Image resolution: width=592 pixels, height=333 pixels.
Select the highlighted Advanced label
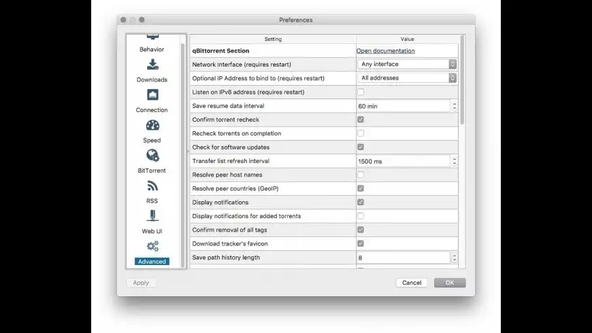pos(152,262)
